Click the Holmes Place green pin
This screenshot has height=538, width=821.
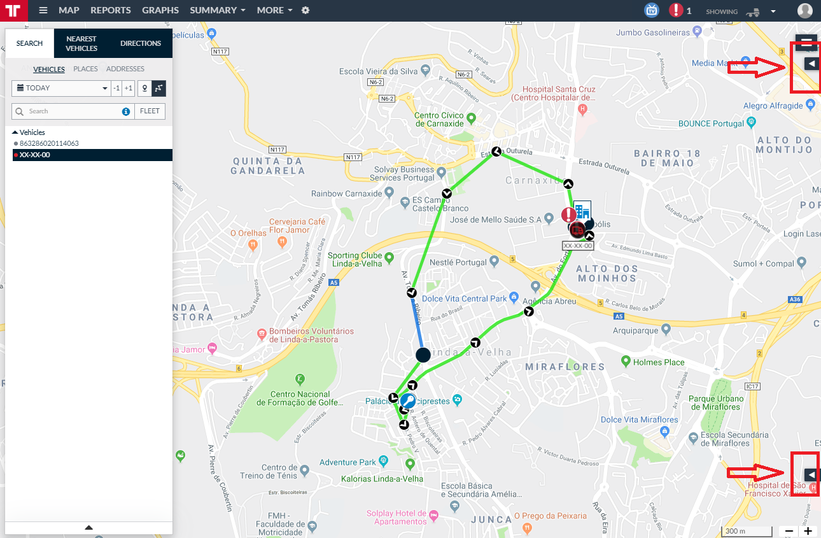coord(626,362)
